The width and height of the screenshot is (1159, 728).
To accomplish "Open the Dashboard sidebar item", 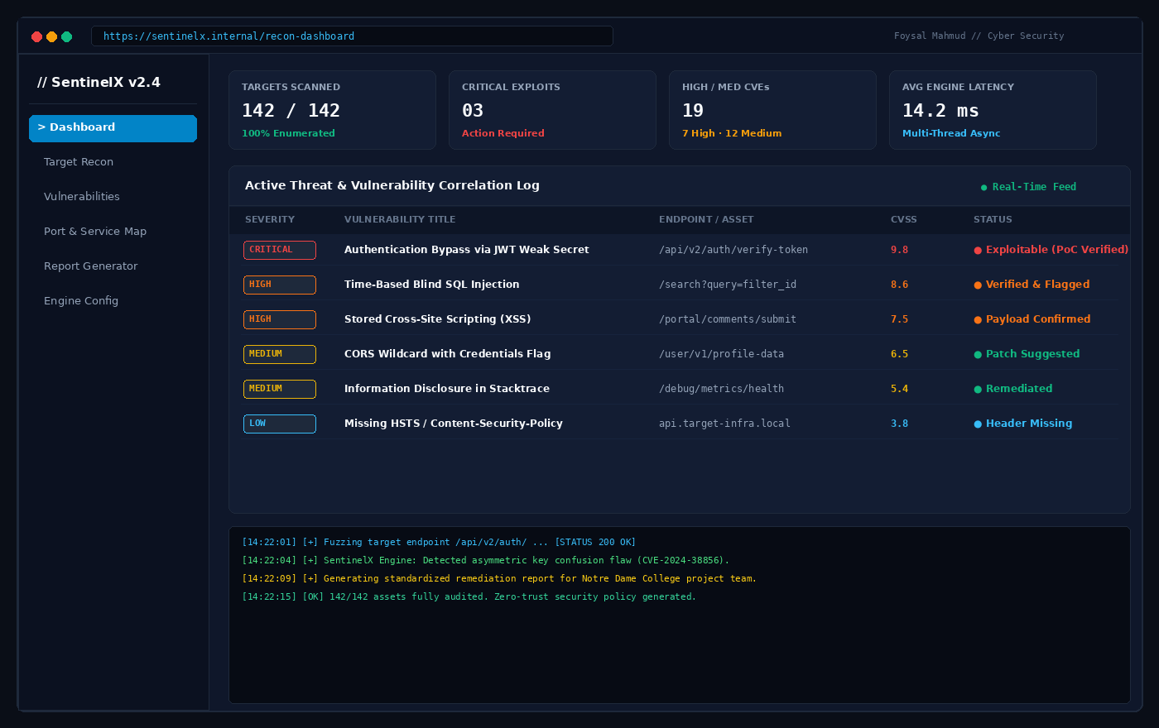I will pos(113,128).
